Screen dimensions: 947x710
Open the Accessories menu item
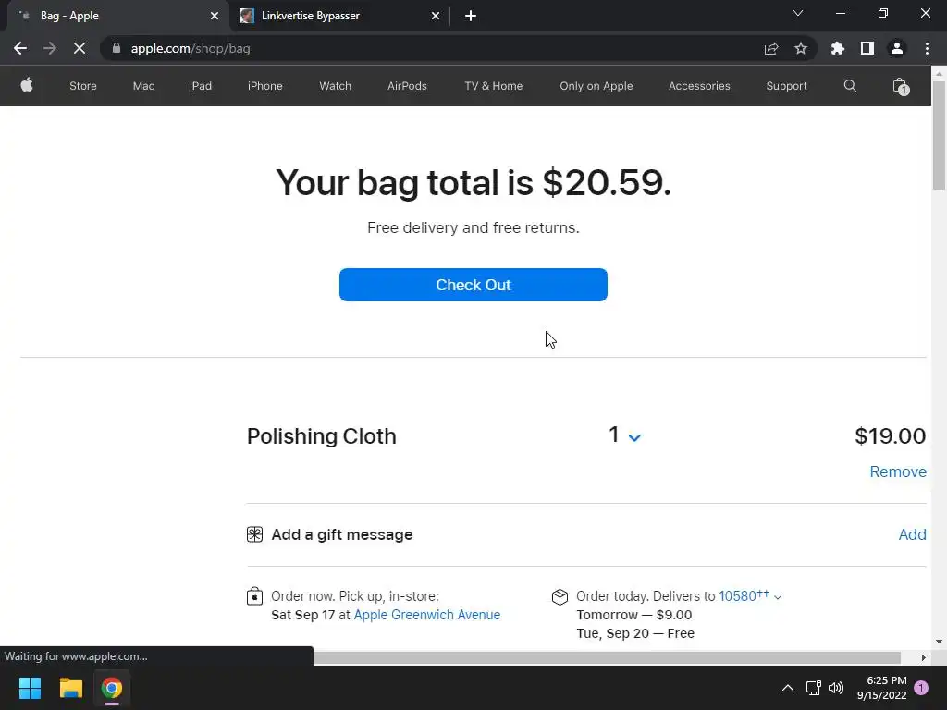click(x=699, y=86)
